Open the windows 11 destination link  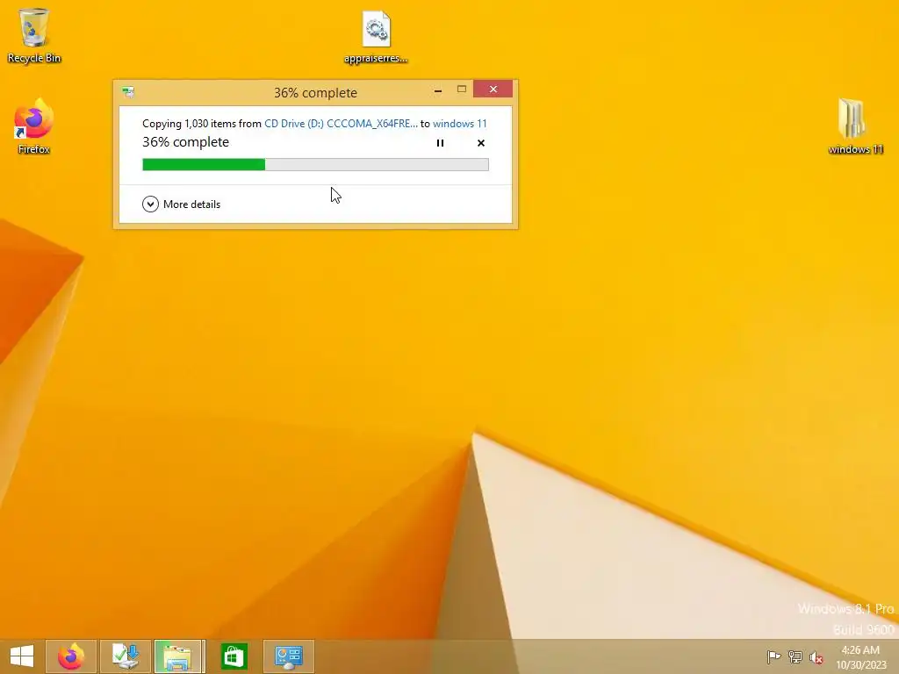[460, 123]
